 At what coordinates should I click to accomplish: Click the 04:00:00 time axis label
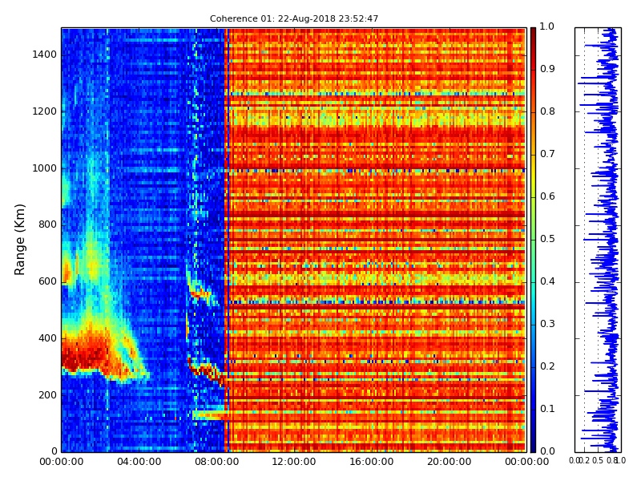coord(139,462)
